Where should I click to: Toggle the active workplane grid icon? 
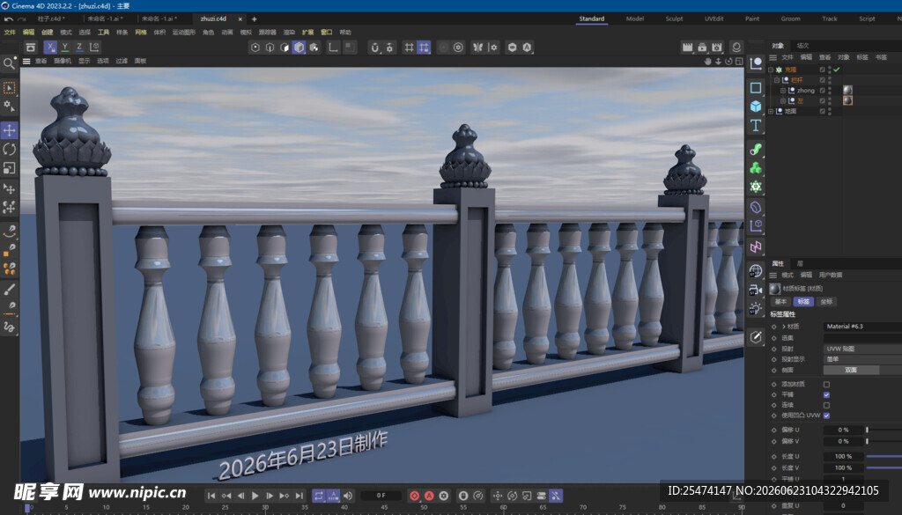click(x=424, y=48)
